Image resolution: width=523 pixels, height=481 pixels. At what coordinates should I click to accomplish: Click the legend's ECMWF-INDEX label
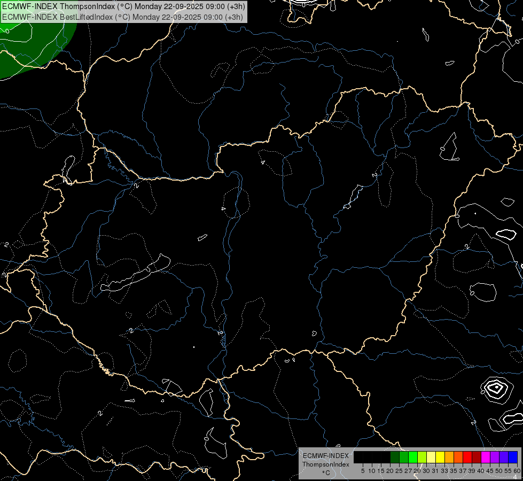pos(325,456)
